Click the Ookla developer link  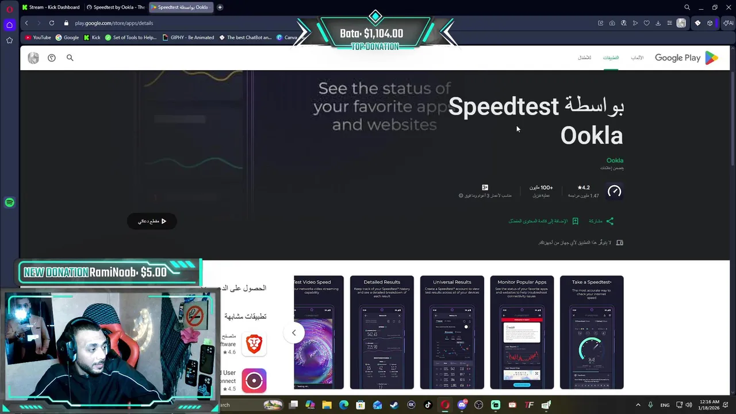(x=615, y=160)
